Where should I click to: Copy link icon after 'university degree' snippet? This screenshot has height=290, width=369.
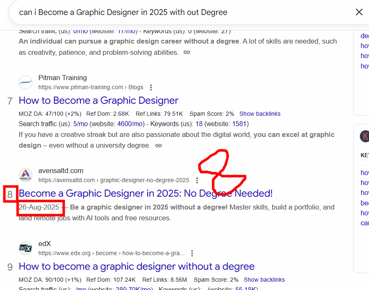(159, 146)
